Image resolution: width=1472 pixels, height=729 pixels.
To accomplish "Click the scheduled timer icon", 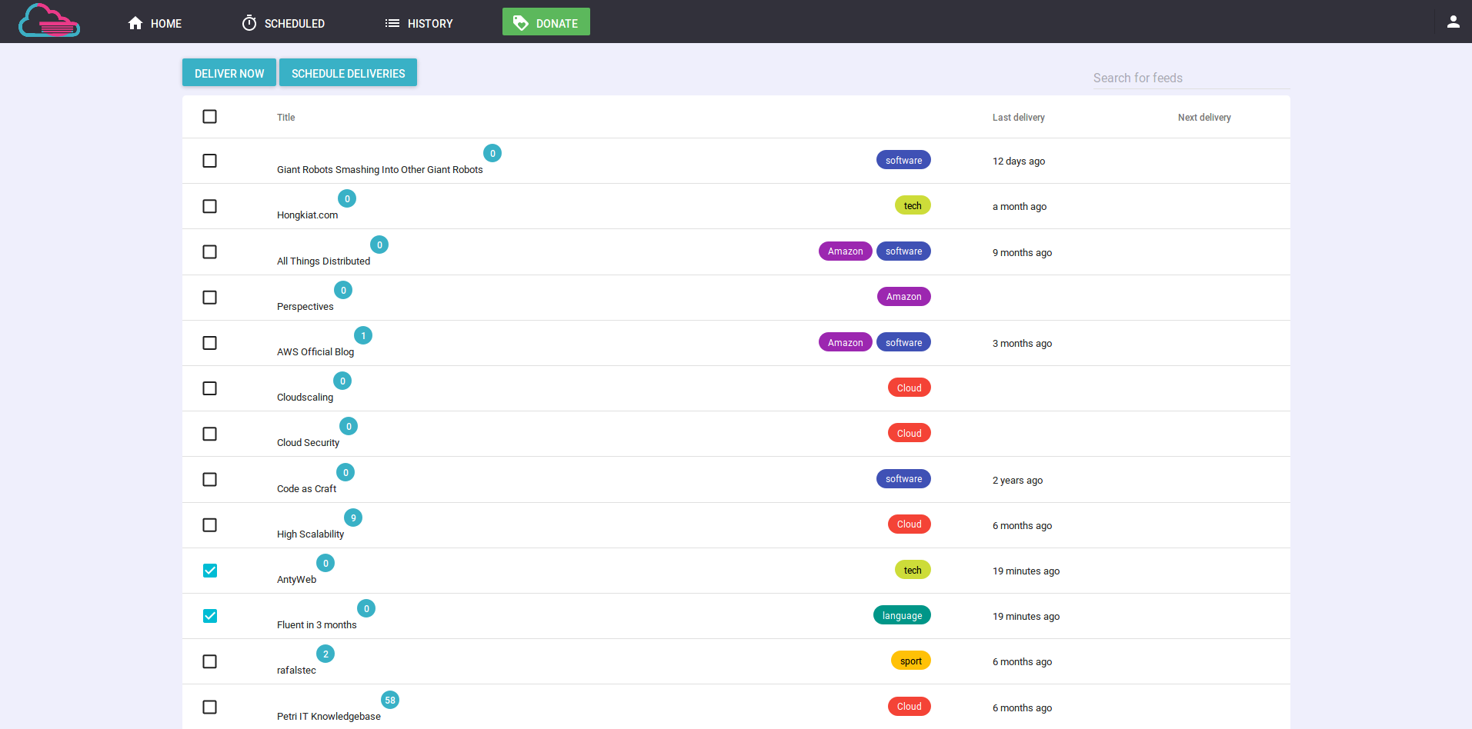I will coord(249,23).
